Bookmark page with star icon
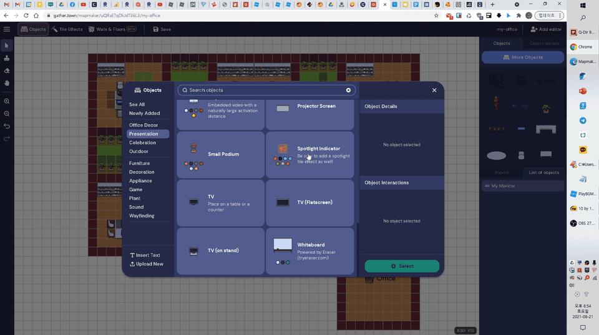The image size is (599, 335). pos(436,15)
